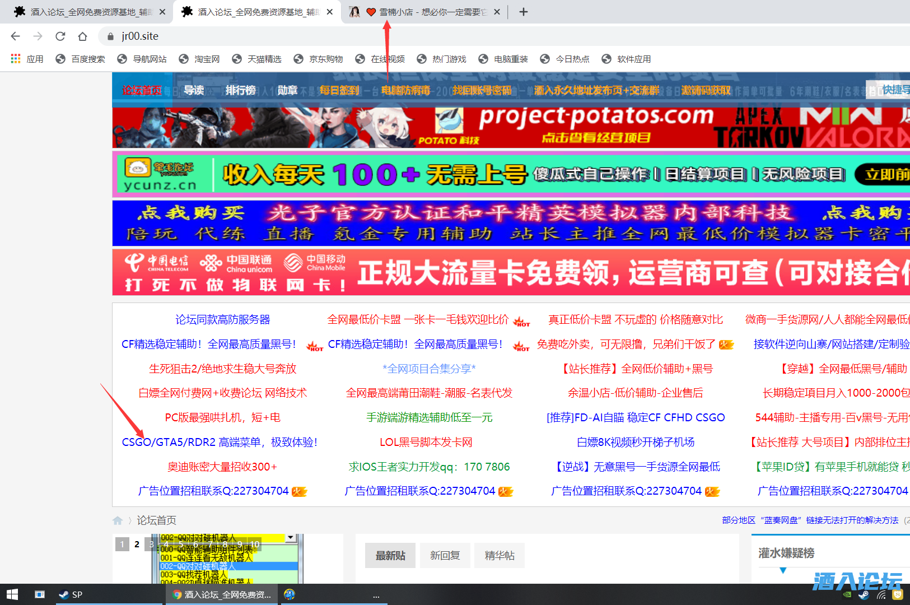Image resolution: width=910 pixels, height=605 pixels.
Task: Open 生死狙击2/绝地求生稳大号奔放 link
Action: [222, 369]
